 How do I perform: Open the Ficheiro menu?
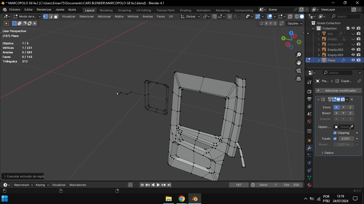click(x=15, y=10)
